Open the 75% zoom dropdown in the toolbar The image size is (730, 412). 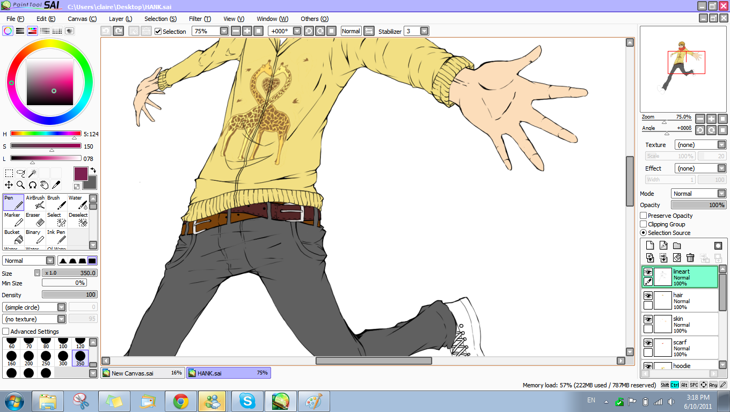(224, 31)
